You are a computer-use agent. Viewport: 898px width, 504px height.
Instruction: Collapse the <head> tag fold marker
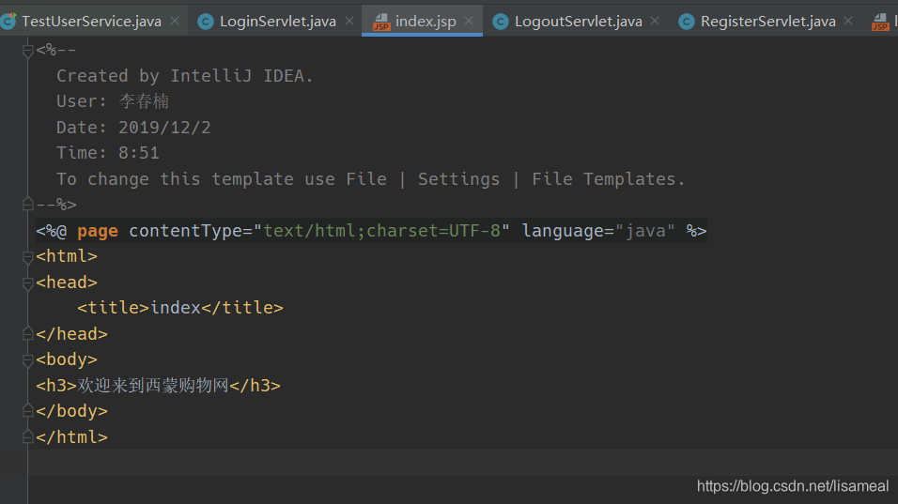[27, 283]
